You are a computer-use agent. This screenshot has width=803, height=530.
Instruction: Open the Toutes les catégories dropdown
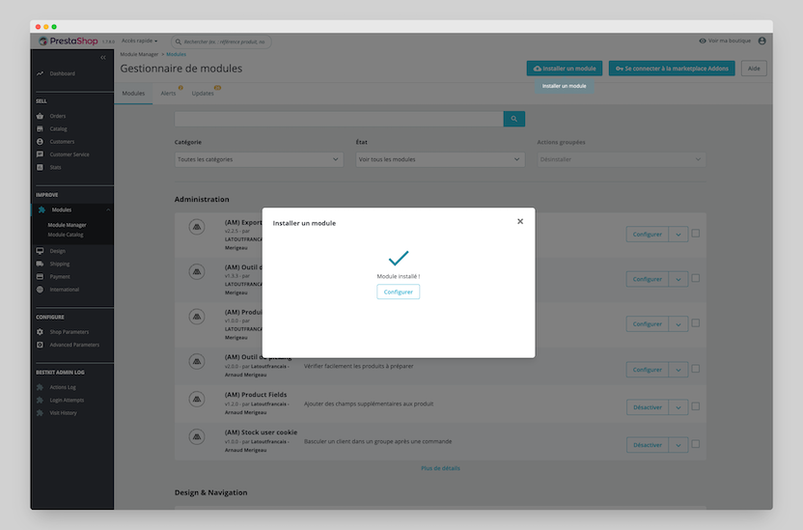click(259, 159)
